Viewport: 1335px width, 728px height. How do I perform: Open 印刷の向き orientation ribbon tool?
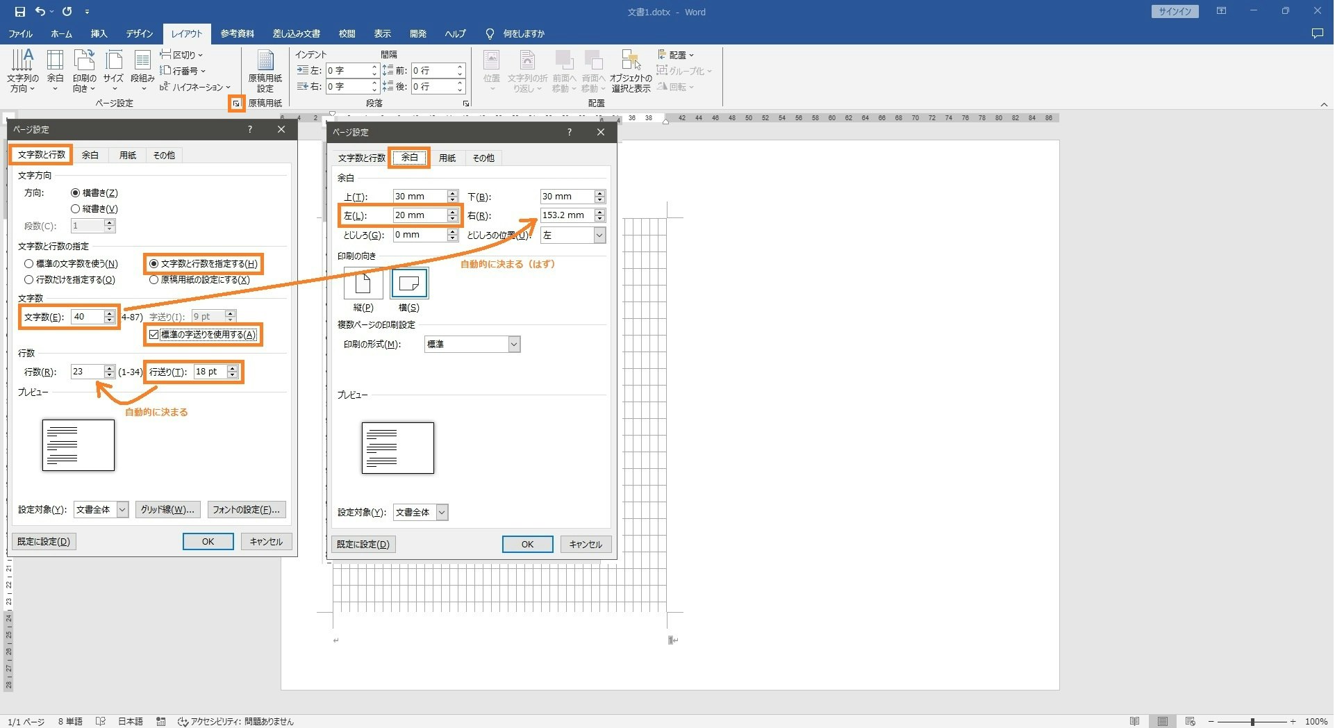84,71
